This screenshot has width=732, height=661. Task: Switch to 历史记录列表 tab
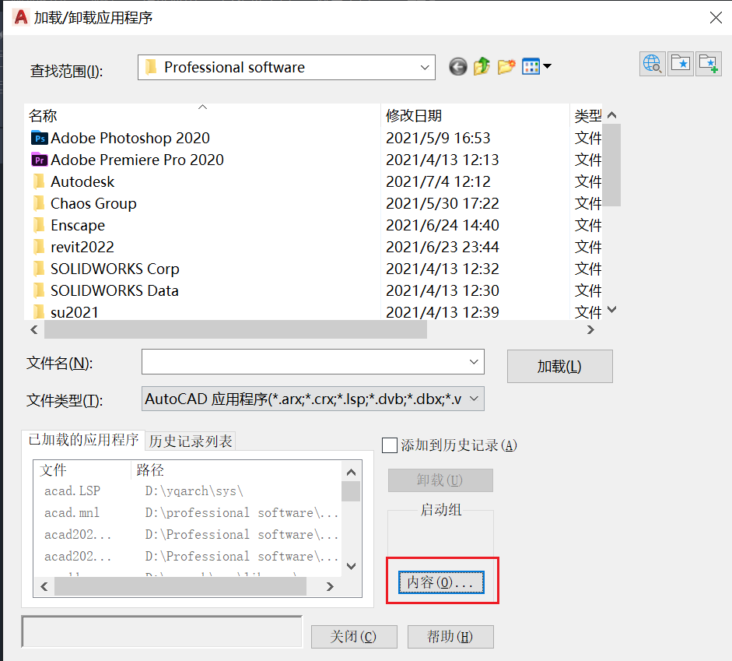[x=191, y=441]
